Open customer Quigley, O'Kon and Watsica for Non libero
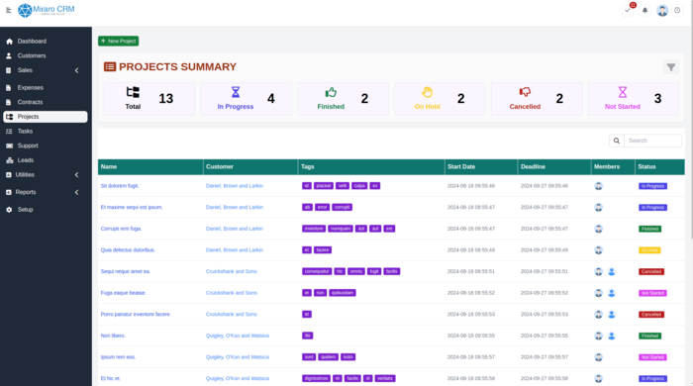Image resolution: width=693 pixels, height=386 pixels. coord(238,336)
